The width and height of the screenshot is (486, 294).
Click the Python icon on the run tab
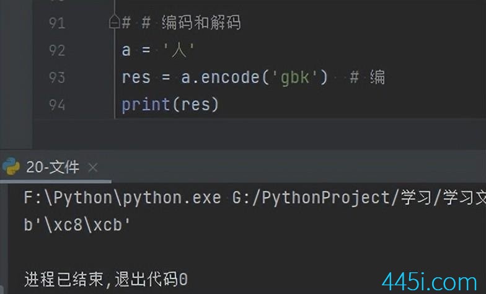pyautogui.click(x=11, y=166)
